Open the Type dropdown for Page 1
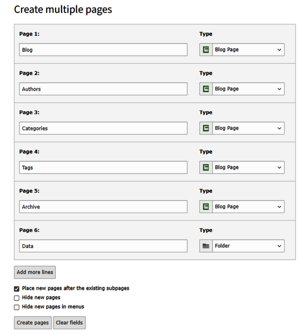Image resolution: width=303 pixels, height=336 pixels. tap(248, 50)
